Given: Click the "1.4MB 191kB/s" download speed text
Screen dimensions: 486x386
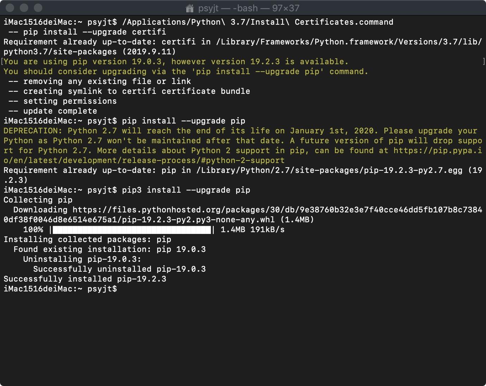Looking at the screenshot, I should click(252, 230).
